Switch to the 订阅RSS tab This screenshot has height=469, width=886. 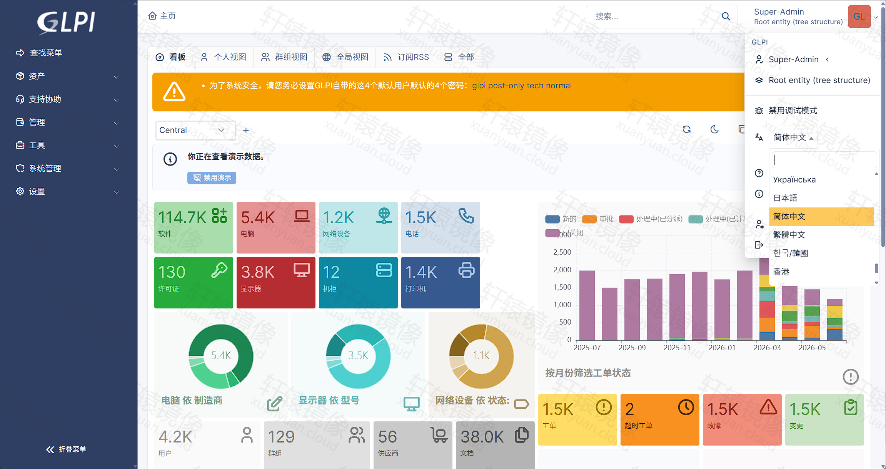point(406,57)
